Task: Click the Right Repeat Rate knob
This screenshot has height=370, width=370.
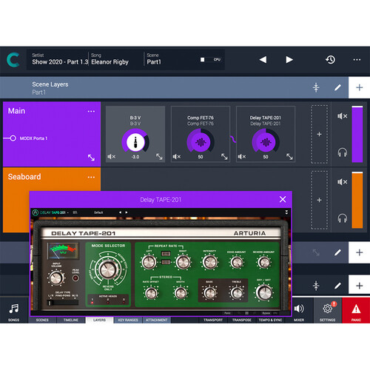Action: coord(183,262)
